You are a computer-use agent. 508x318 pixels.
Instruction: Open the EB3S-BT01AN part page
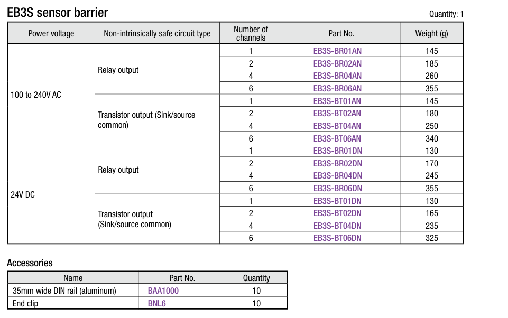(x=337, y=101)
